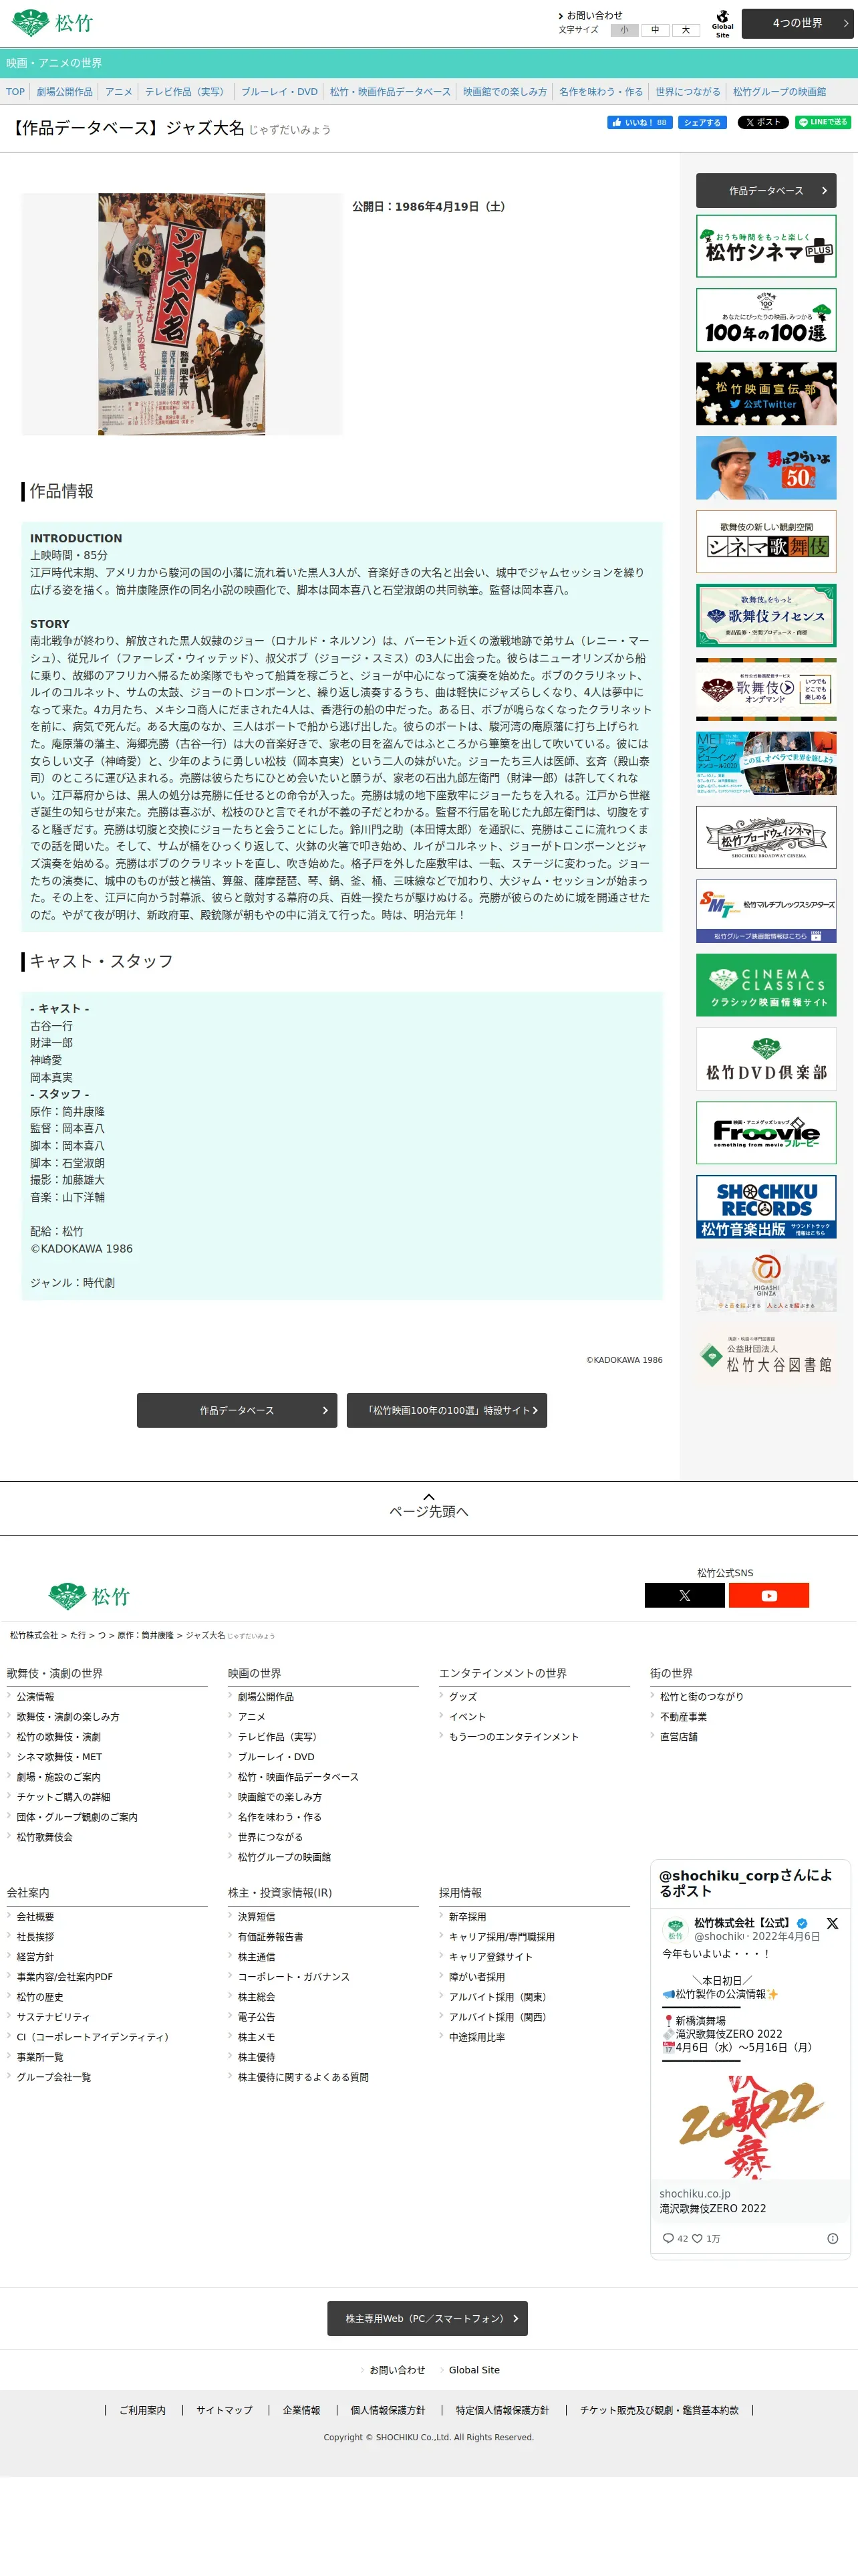Click bottom 作品データベース button

click(x=237, y=1410)
